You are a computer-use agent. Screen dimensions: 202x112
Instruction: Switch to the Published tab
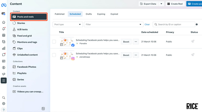59,14
